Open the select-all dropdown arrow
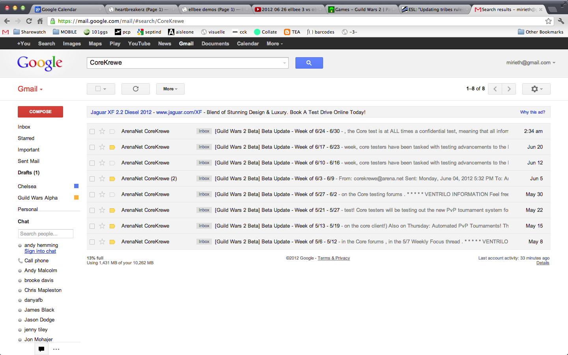Screen dimensions: 568x355 point(105,89)
